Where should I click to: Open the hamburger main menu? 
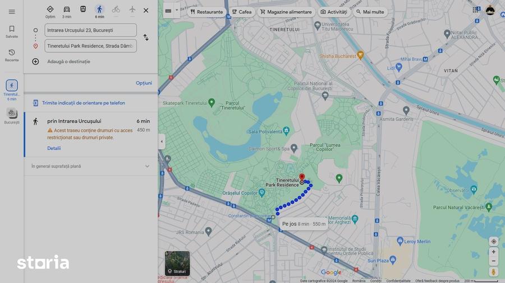(x=12, y=12)
